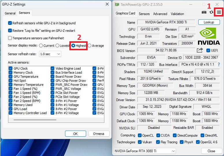Uncheck 8-Pin #1 Power sensor
Image resolution: width=224 pixels, height=156 pixels.
coord(52,101)
